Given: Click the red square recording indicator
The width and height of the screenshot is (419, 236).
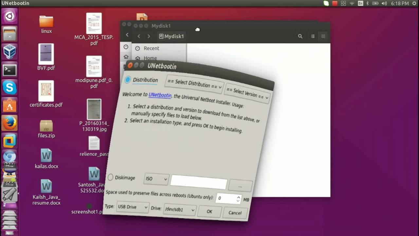Looking at the screenshot, I should coord(335,3).
